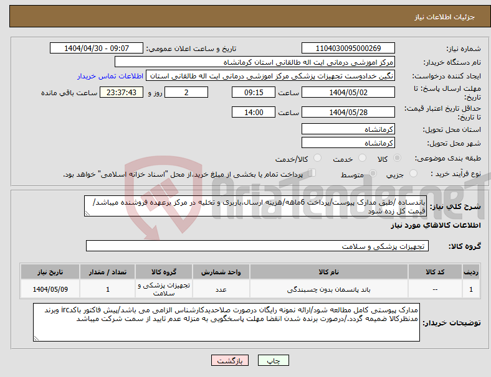Viewport: 491px width, 377px height.
Task: Click the table cell تجهیزات پزشکی و سلامت
Action: pos(164,289)
